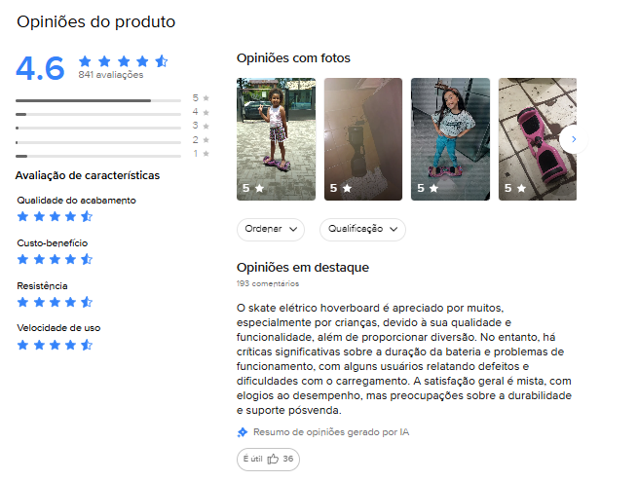Click the Opiniões em destaque heading
This screenshot has width=638, height=481.
[x=303, y=268]
